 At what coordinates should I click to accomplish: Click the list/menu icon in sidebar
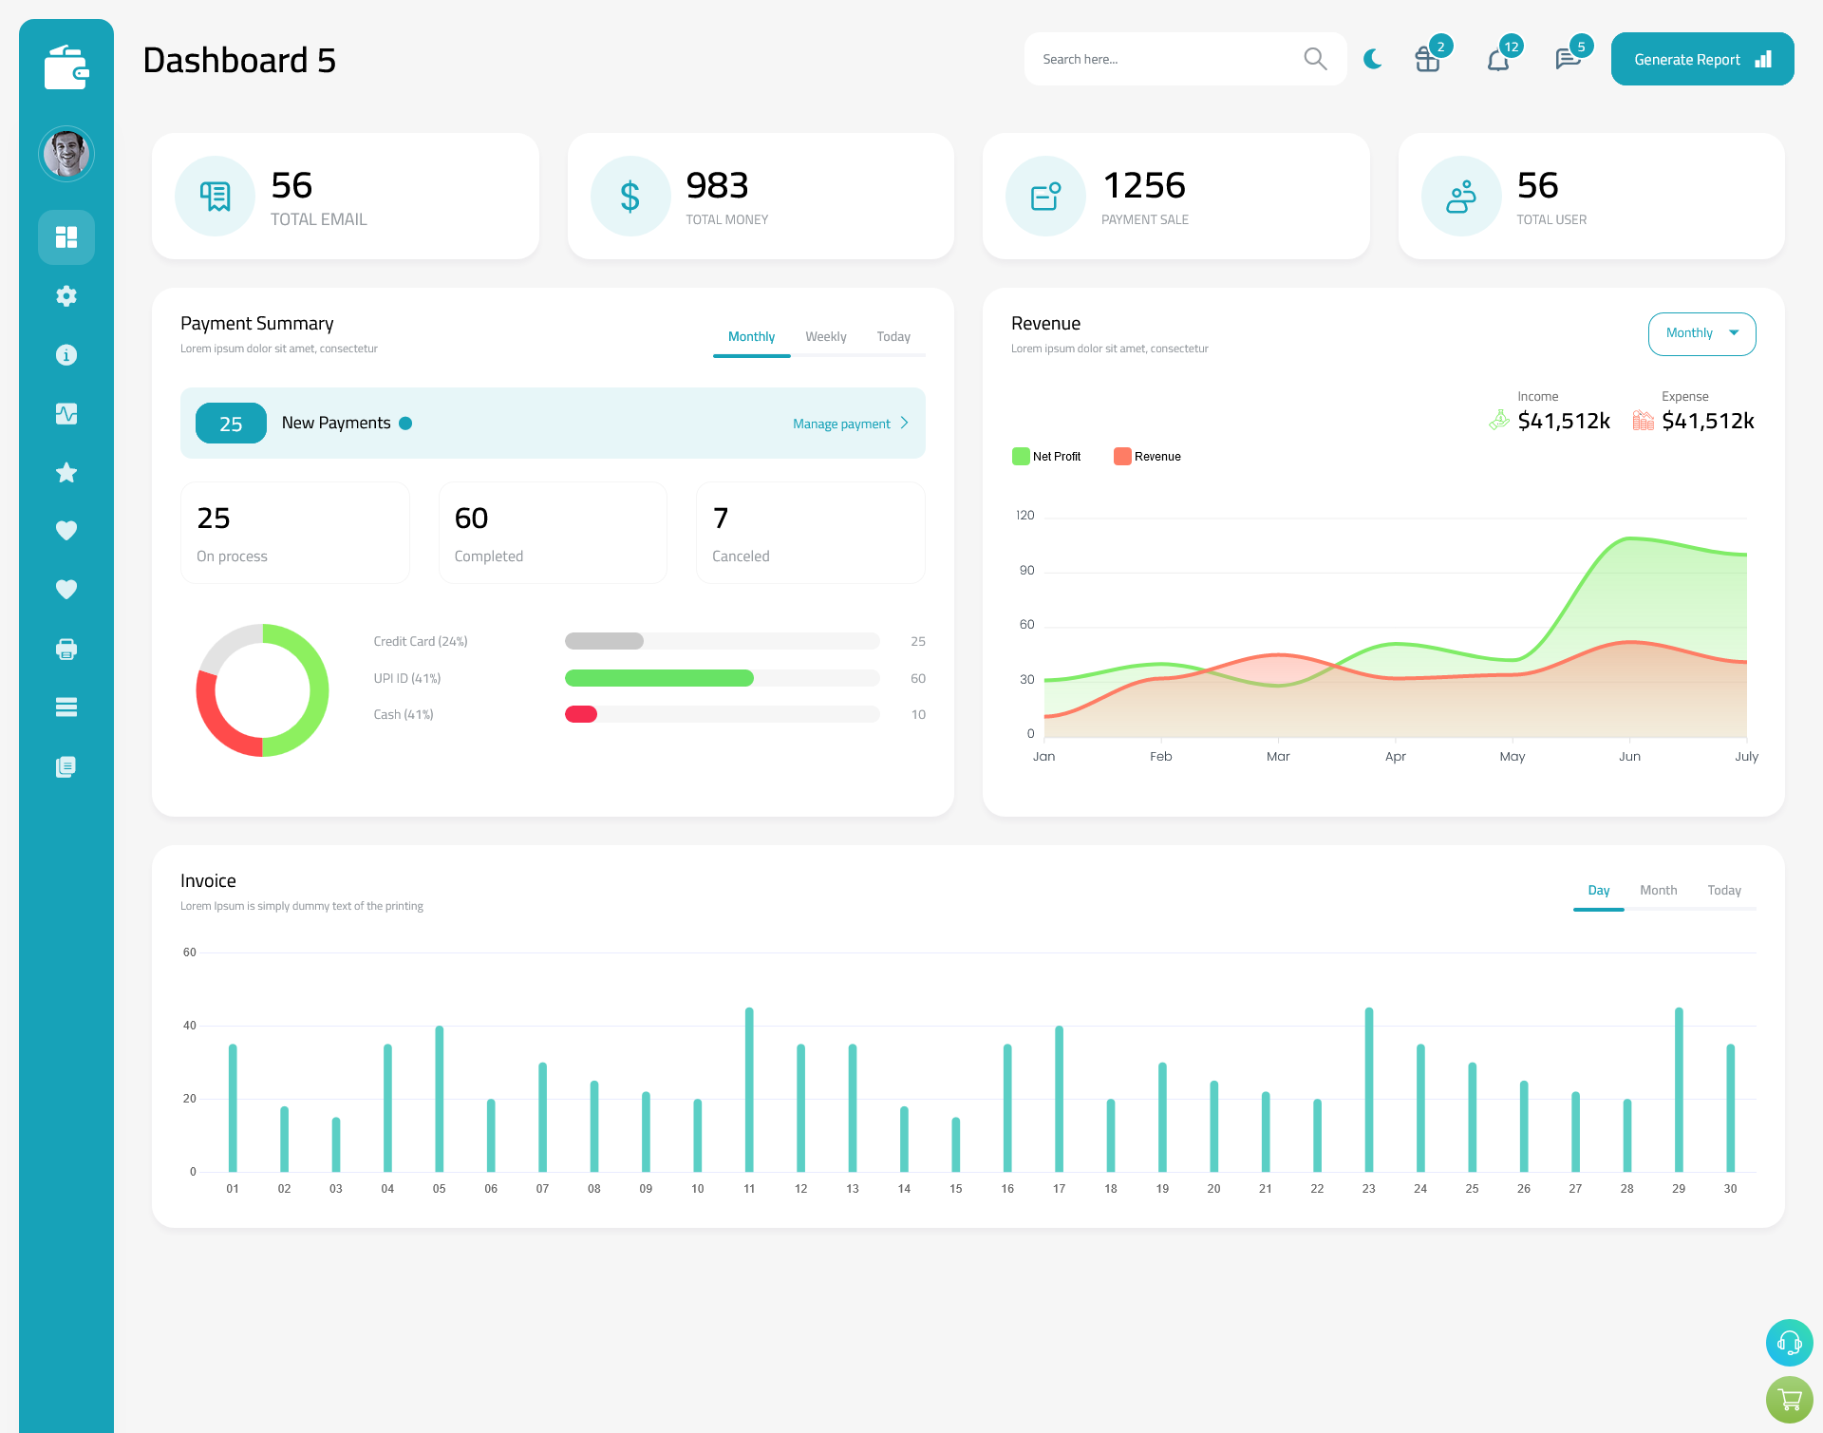66,707
